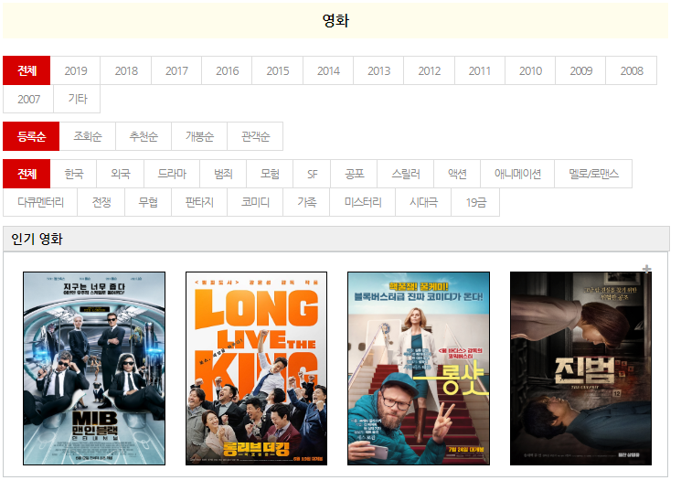Filter movies by year 2009
Screen dimensions: 681x491
580,70
